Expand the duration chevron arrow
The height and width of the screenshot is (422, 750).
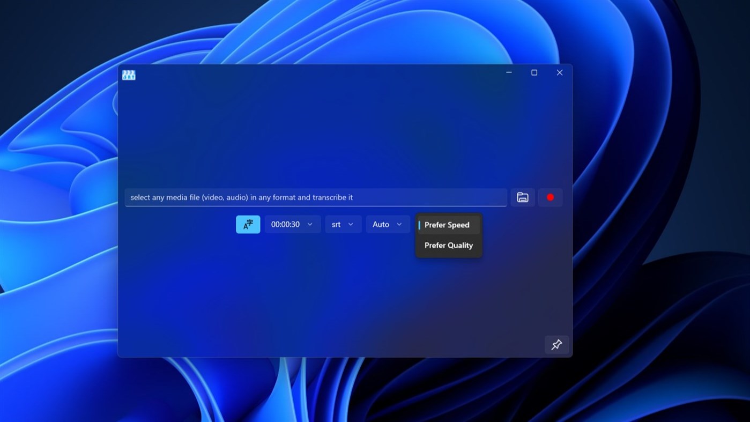click(310, 224)
